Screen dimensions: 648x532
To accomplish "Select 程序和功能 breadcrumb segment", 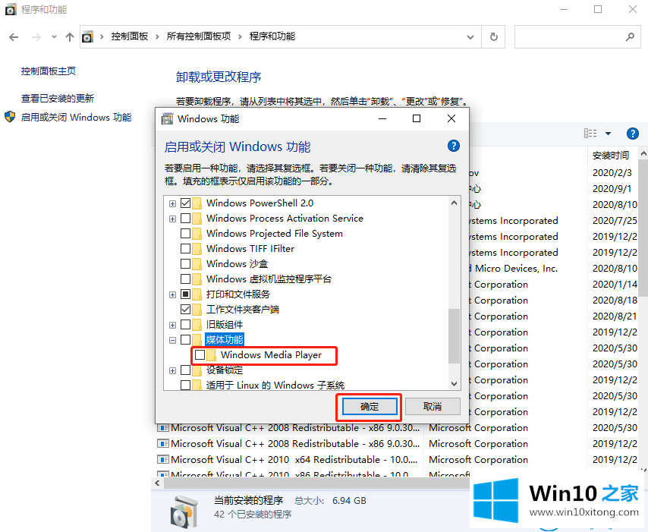I will point(272,36).
